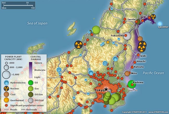
Task: Click the red dot beside the Katsuta label
Action: 132,67
